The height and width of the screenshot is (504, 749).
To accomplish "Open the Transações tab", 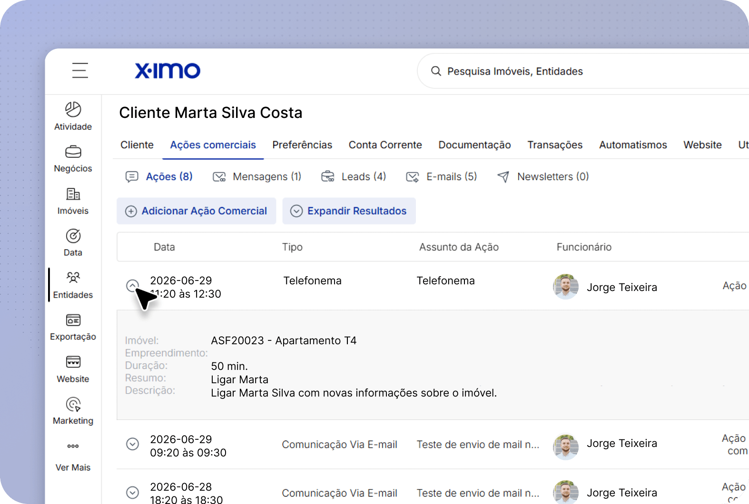I will coord(555,145).
